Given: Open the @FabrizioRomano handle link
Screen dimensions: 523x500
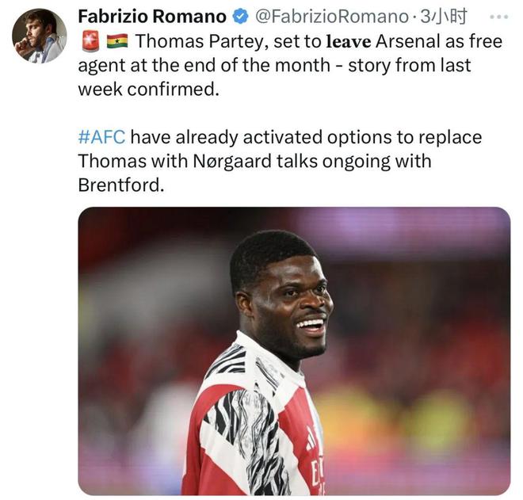Looking at the screenshot, I should 331,17.
